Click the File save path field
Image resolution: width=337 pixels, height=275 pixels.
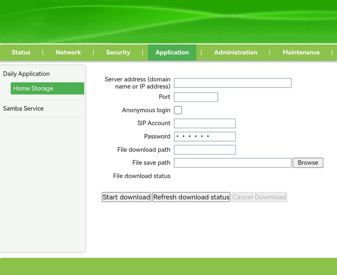click(233, 163)
